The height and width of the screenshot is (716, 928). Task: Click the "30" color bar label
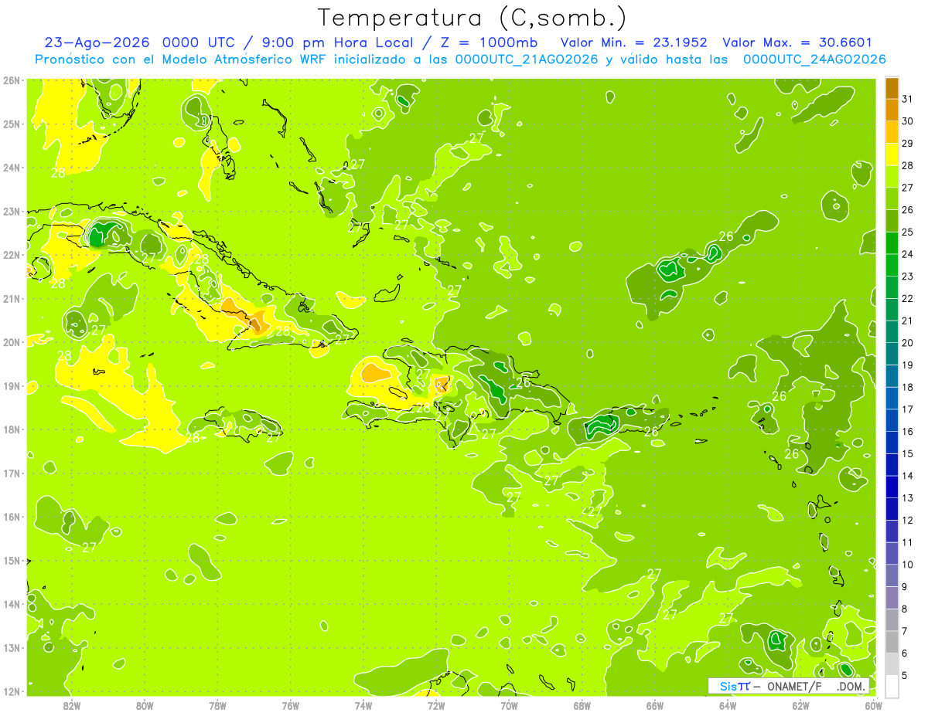tap(907, 121)
